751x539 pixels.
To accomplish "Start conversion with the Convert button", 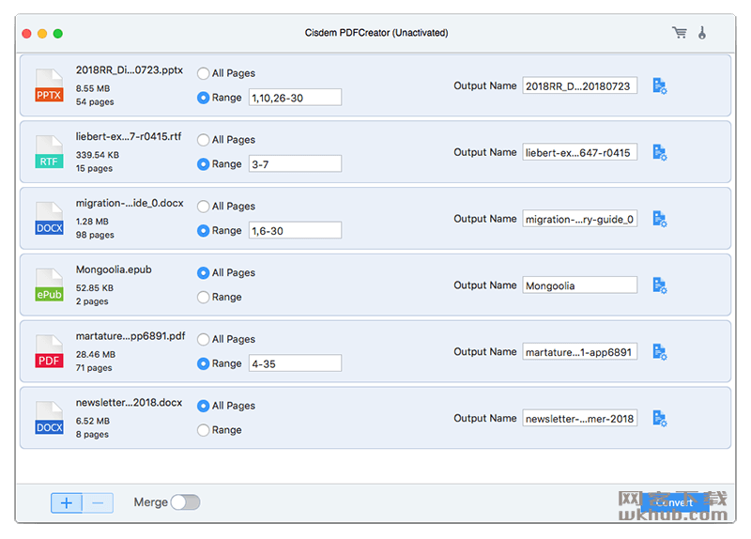I will (x=674, y=502).
